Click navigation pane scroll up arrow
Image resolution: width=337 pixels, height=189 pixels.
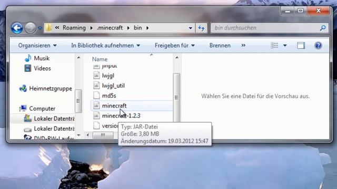coord(78,58)
